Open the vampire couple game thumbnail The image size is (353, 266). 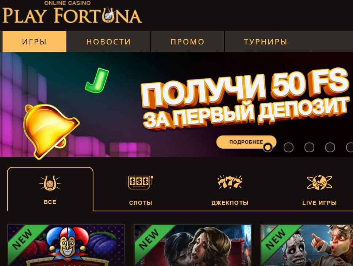click(193, 245)
